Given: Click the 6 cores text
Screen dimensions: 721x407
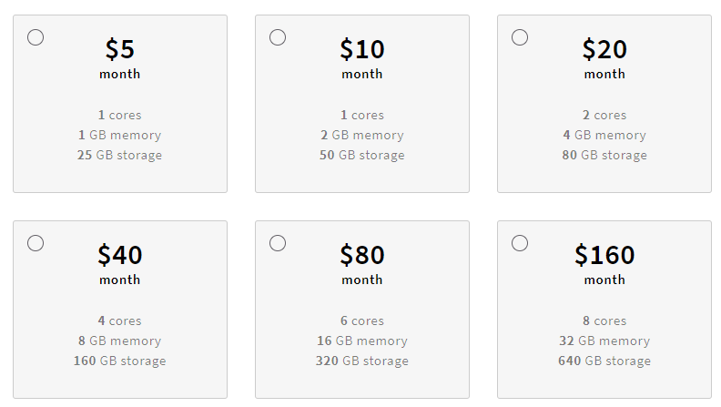Looking at the screenshot, I should pyautogui.click(x=362, y=321).
